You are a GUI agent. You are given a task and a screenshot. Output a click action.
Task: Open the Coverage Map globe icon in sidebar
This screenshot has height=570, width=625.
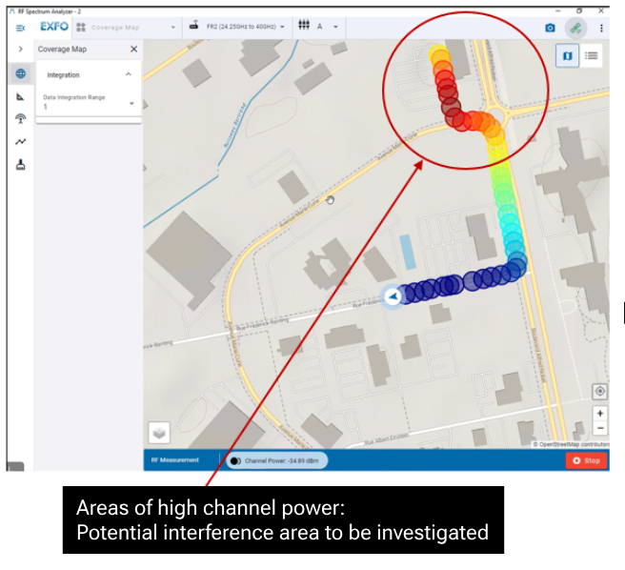20,73
